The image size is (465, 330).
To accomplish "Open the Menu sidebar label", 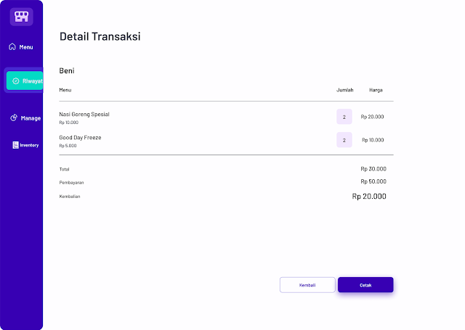I will point(26,47).
